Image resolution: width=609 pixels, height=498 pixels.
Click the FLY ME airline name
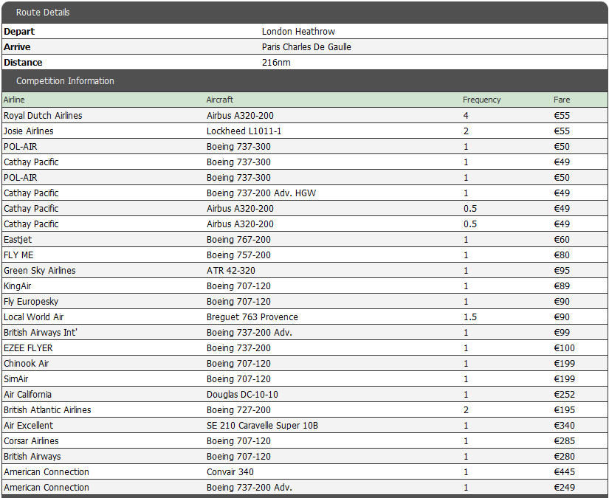point(18,255)
